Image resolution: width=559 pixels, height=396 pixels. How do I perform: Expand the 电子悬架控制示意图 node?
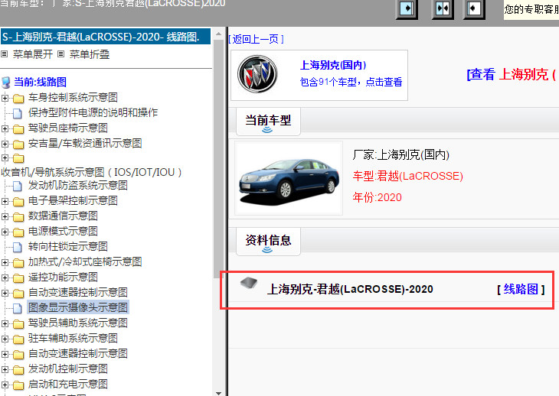pyautogui.click(x=5, y=201)
